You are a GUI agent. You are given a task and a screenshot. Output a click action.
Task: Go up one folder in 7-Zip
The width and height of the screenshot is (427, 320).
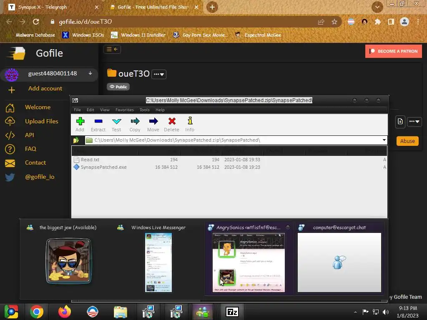tap(76, 140)
